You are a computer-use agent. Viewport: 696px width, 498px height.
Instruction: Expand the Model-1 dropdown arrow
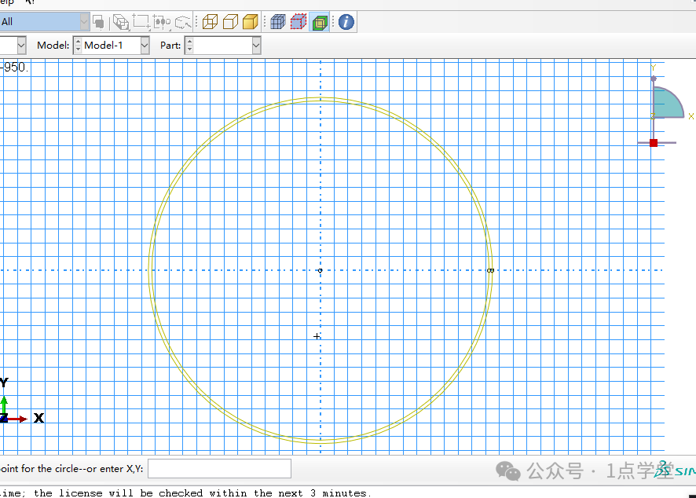(x=145, y=46)
